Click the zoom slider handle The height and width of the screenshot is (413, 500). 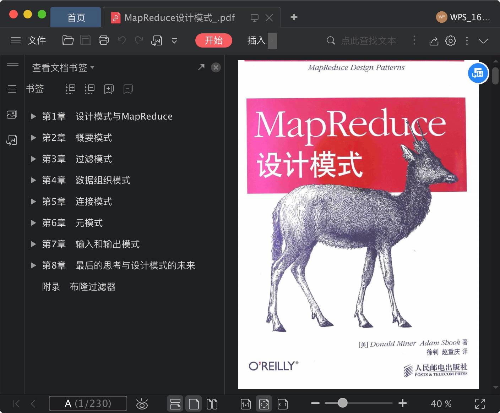point(342,403)
